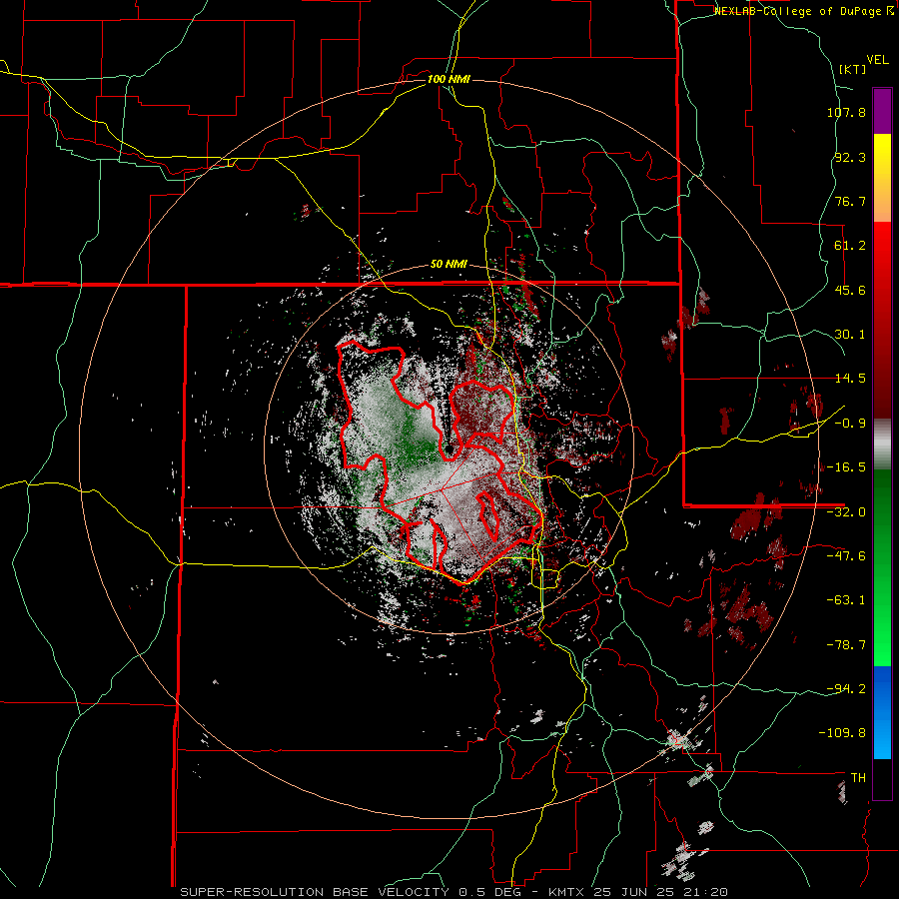
Task: Click the -94.2 scale value
Action: 846,688
